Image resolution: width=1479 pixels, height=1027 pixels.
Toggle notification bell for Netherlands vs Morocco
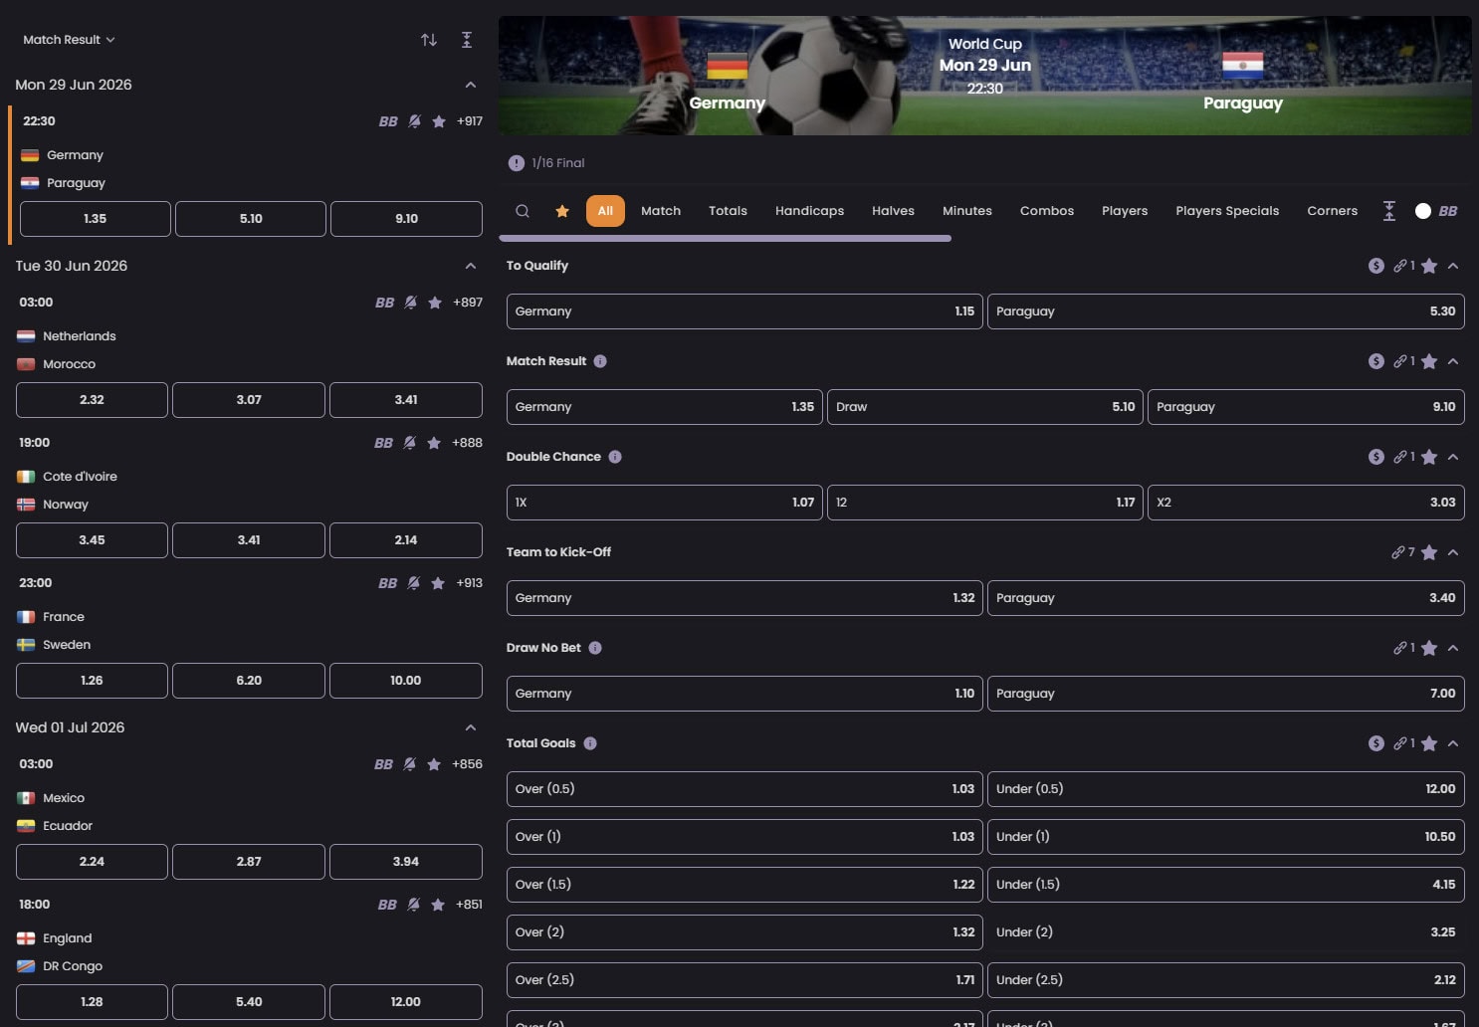(x=411, y=303)
